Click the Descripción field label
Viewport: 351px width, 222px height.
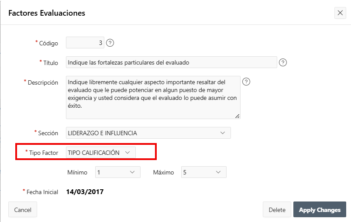coord(43,82)
